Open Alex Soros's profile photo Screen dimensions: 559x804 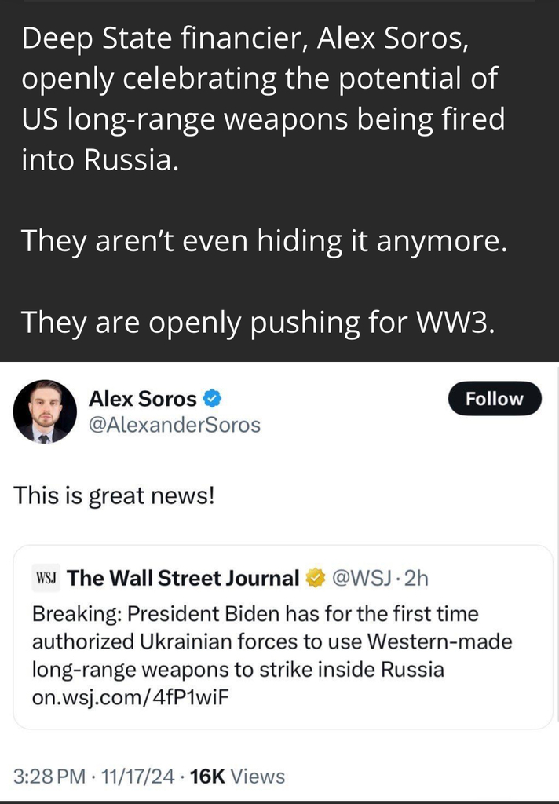tap(45, 411)
